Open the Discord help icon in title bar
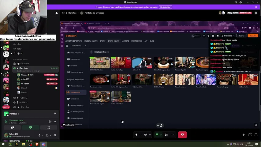Image resolution: width=261 pixels, height=147 pixels. [x=240, y=2]
